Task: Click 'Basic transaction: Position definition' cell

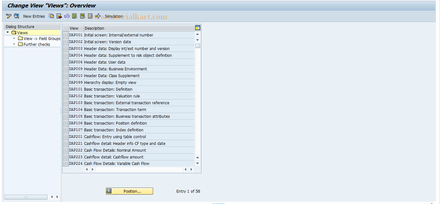Action: (139, 123)
